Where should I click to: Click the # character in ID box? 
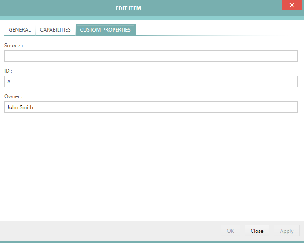(9, 82)
